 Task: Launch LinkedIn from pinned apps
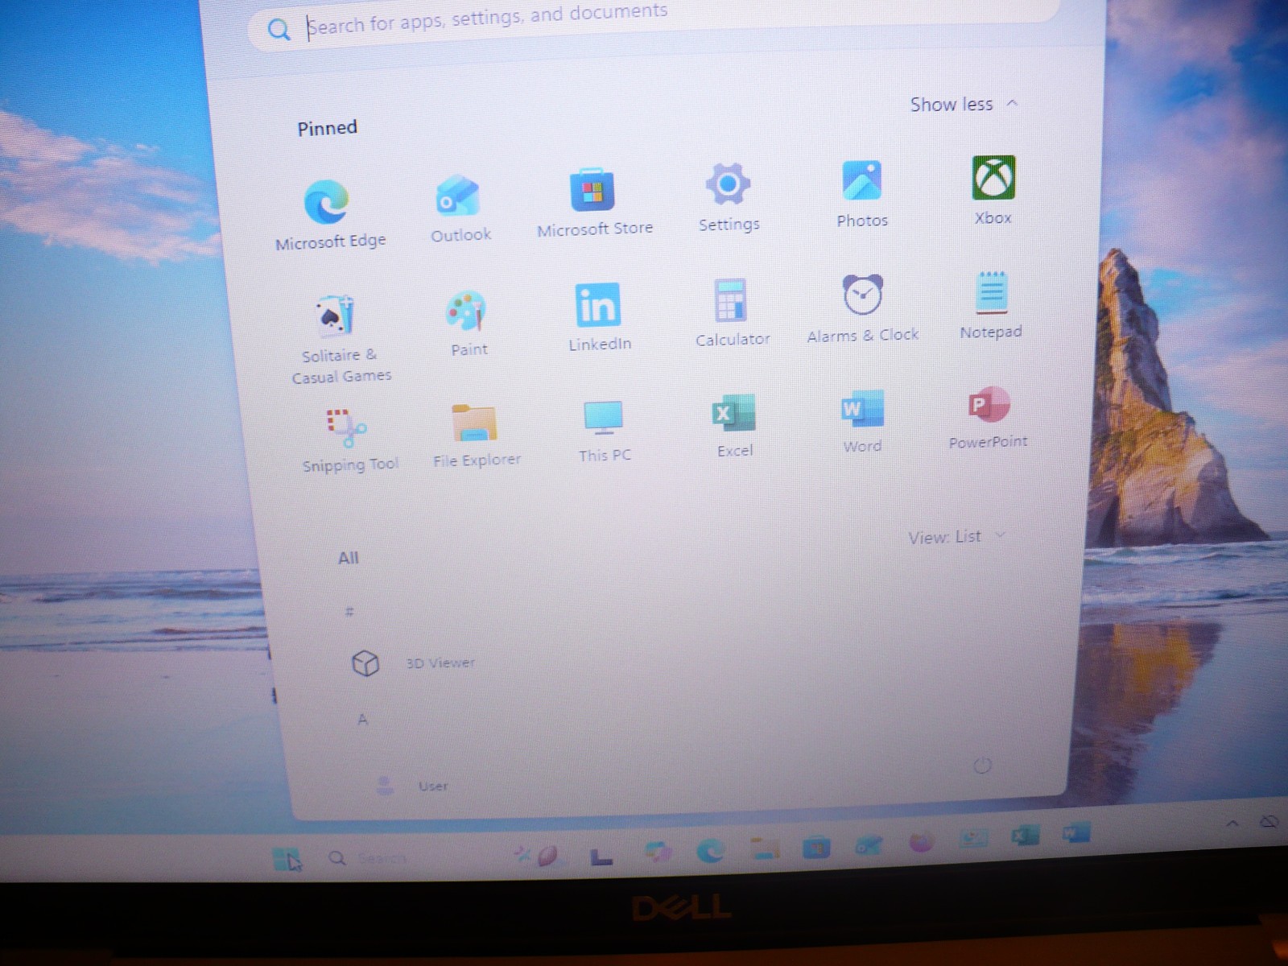[599, 317]
